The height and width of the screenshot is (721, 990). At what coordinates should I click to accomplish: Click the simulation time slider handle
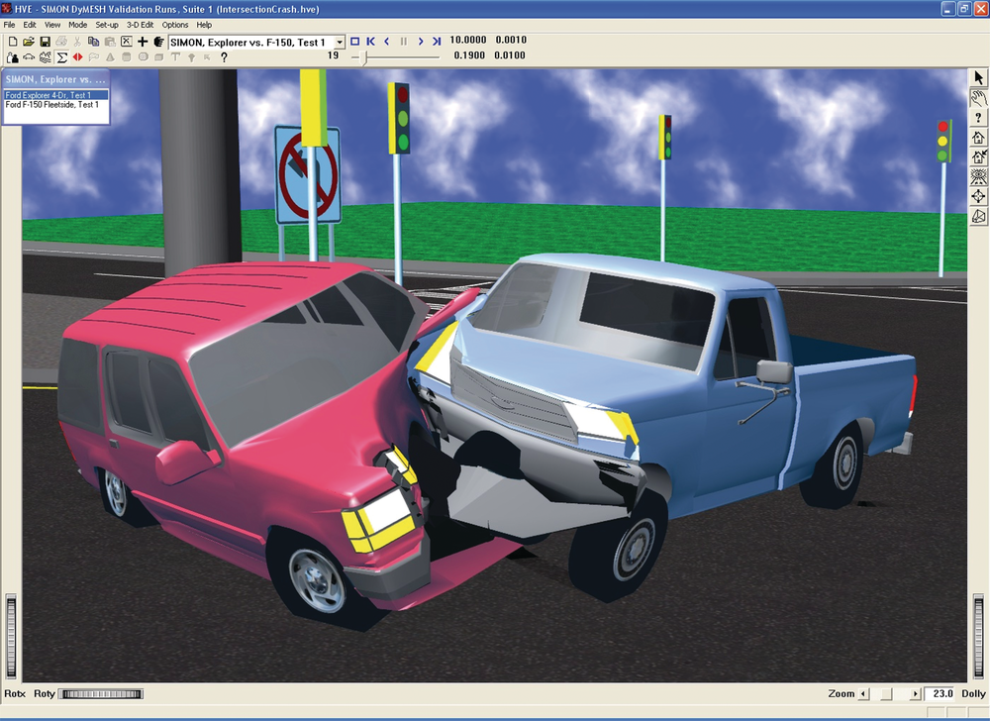[365, 57]
